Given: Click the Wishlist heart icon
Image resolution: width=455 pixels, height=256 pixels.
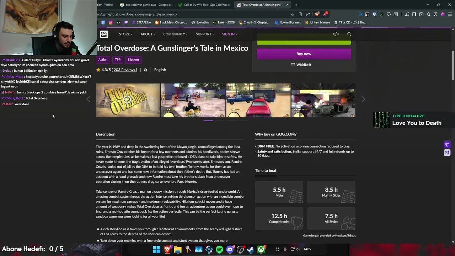Looking at the screenshot, I should 293,65.
